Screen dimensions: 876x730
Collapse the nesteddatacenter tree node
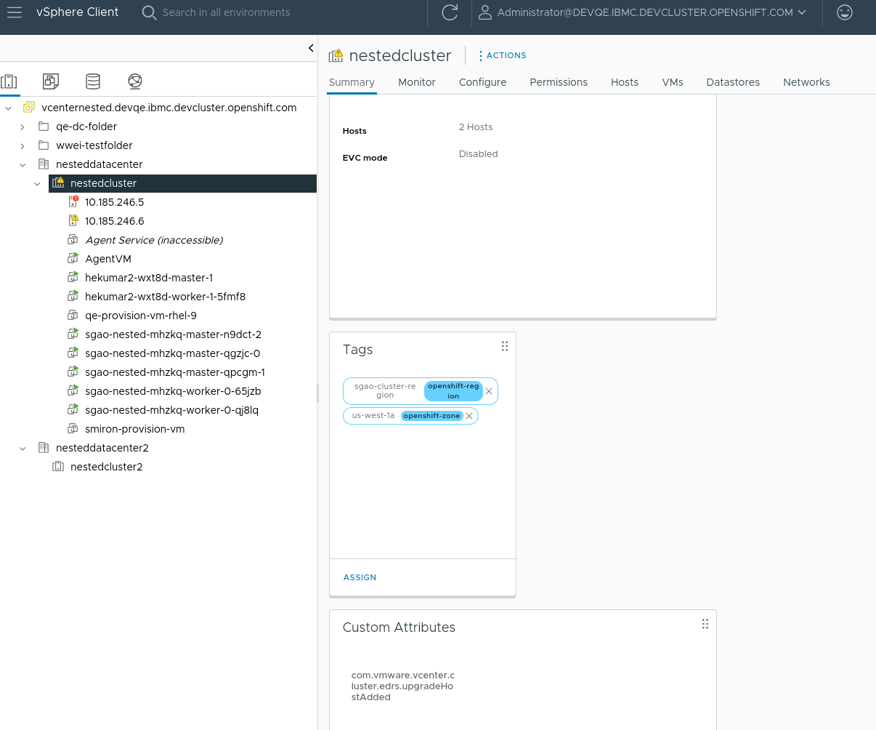[x=23, y=164]
